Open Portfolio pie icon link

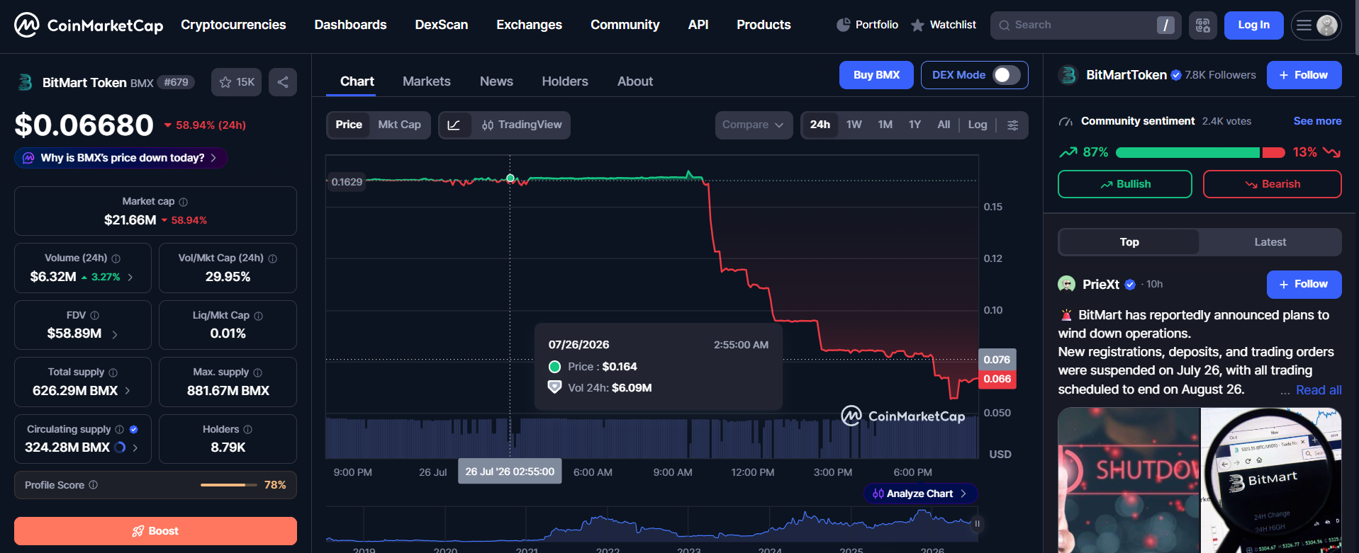(867, 25)
